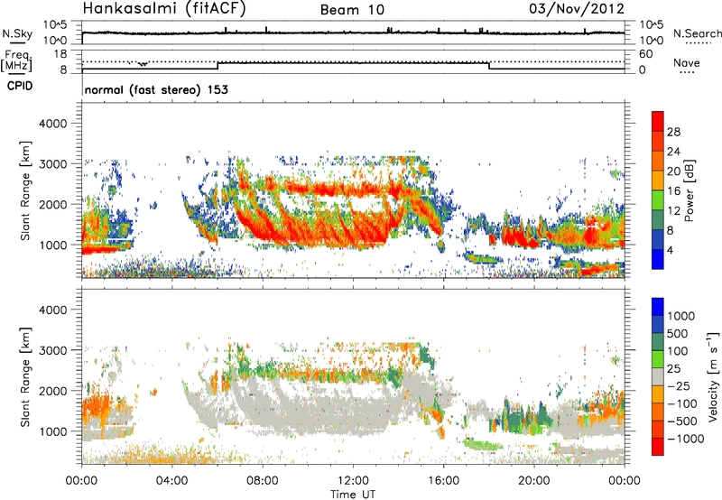Click the '-25' velocity colorbar tick label
This screenshot has width=722, height=500.
pyautogui.click(x=680, y=385)
